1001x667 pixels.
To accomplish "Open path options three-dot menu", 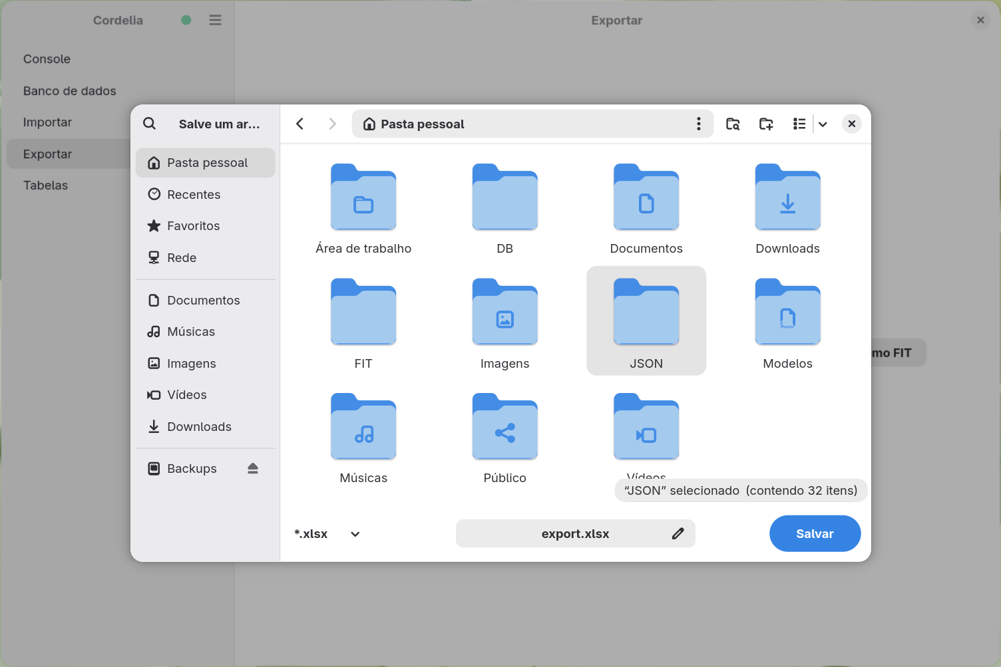I will [698, 124].
